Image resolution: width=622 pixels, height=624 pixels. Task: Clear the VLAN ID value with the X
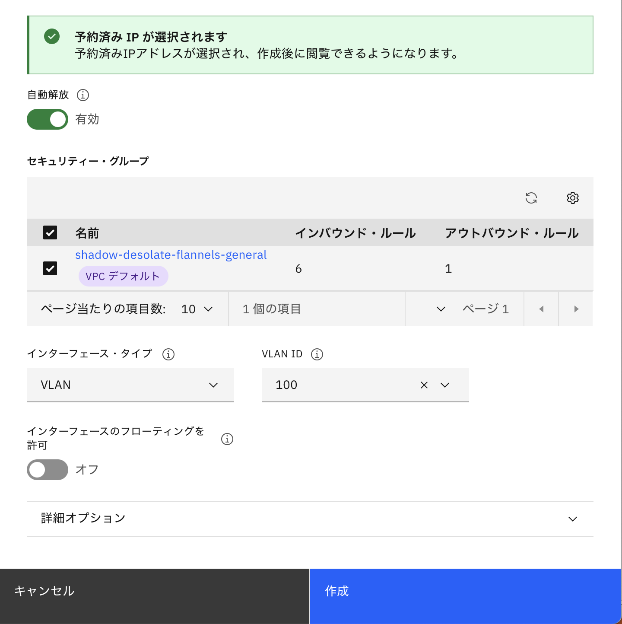(424, 385)
